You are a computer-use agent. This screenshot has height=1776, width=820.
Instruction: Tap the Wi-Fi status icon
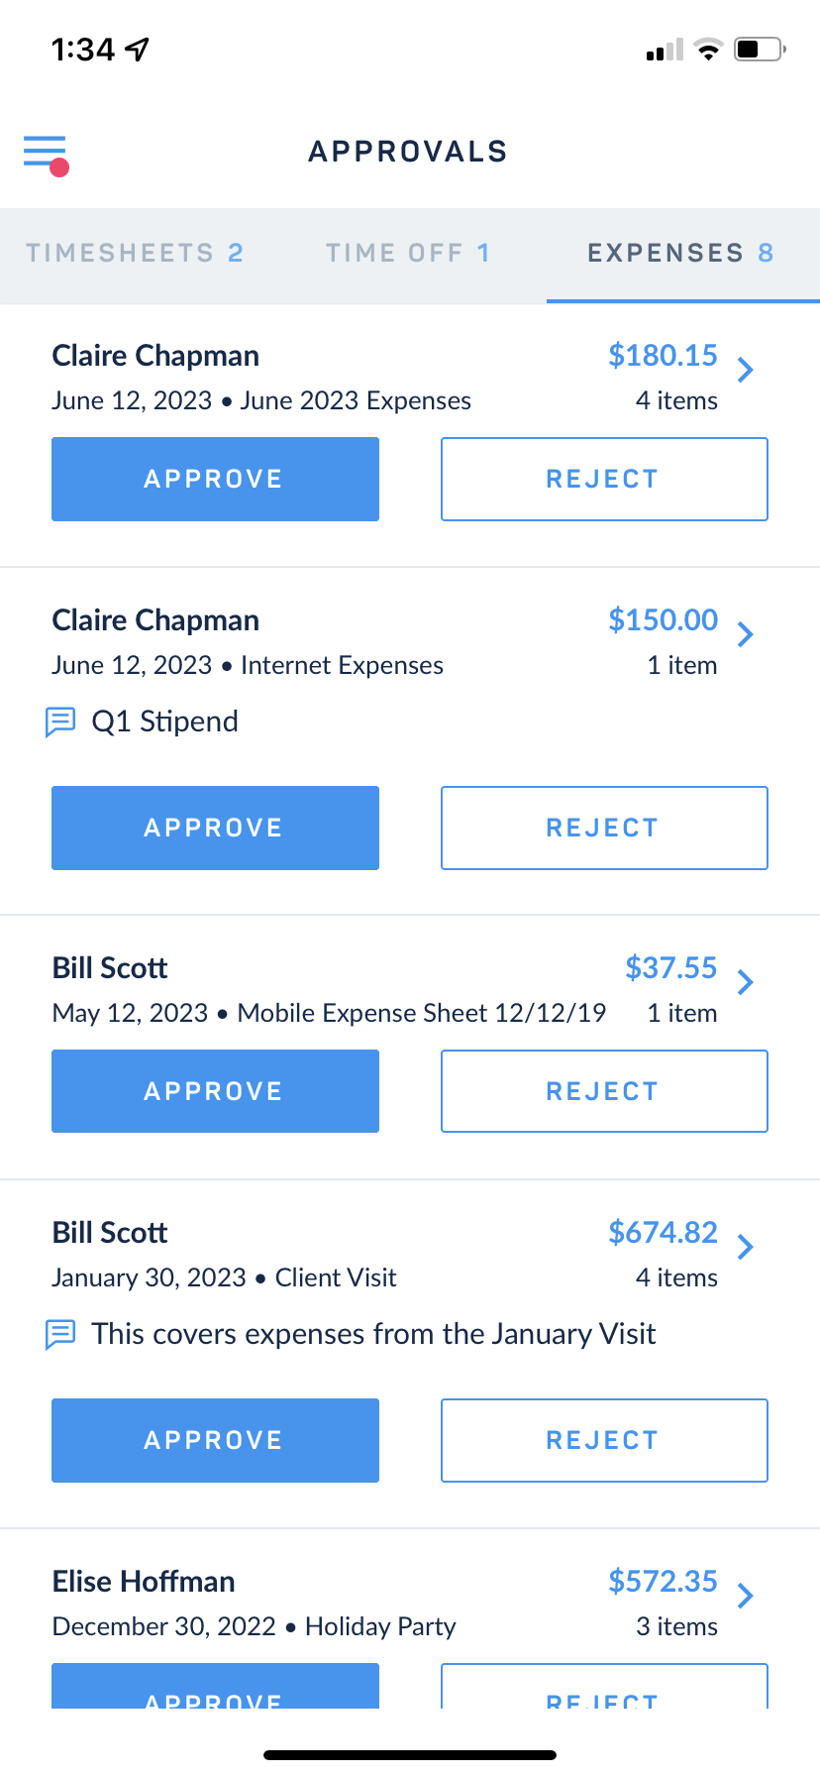[x=708, y=49]
